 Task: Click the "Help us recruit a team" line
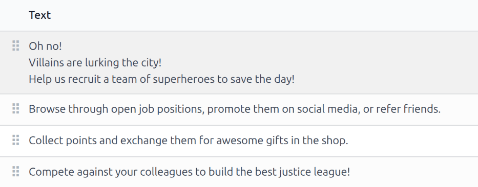coord(161,79)
